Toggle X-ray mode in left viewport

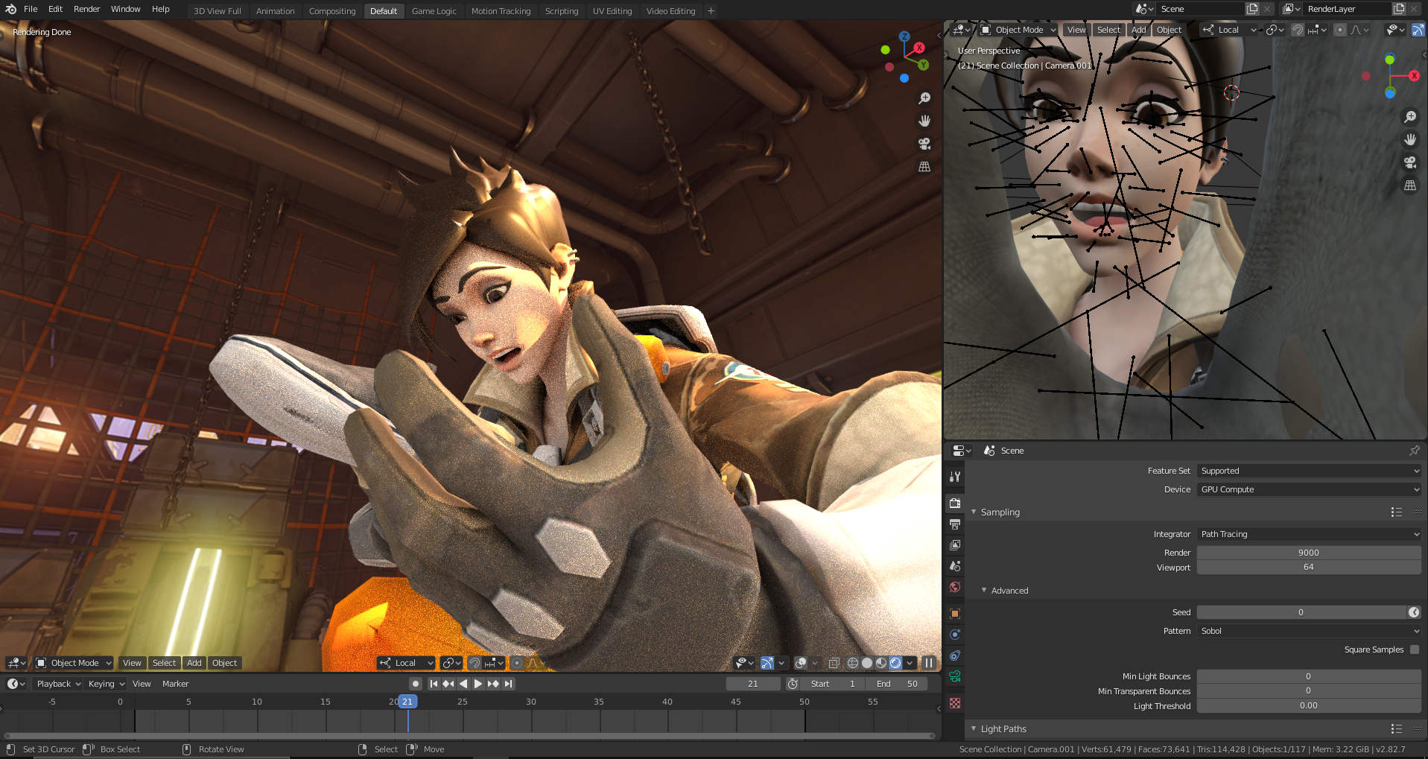pos(834,663)
